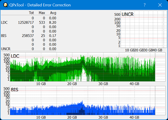Click the 10 GB label under LDC graph
The image size is (168, 120).
pyautogui.click(x=41, y=84)
